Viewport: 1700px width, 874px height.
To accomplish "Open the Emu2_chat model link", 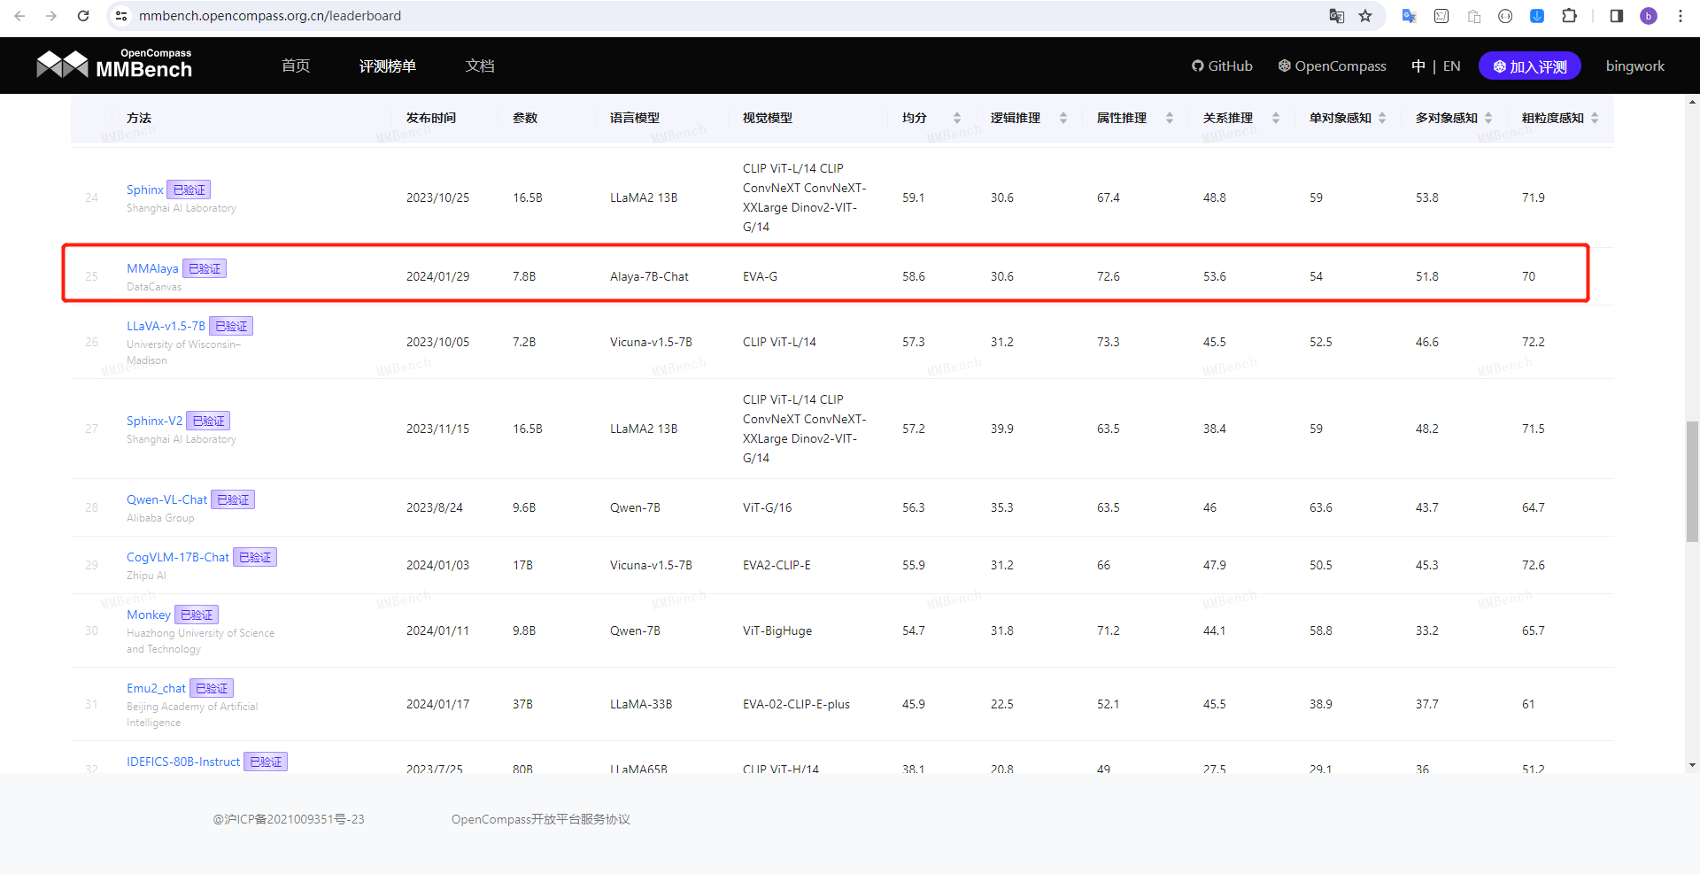I will pos(156,688).
